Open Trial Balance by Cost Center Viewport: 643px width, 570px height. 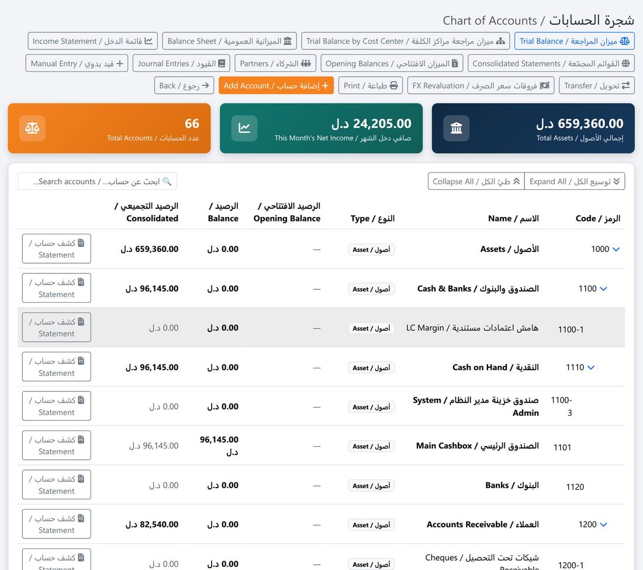click(406, 41)
